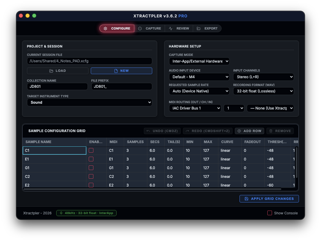Click the New session button

point(121,71)
